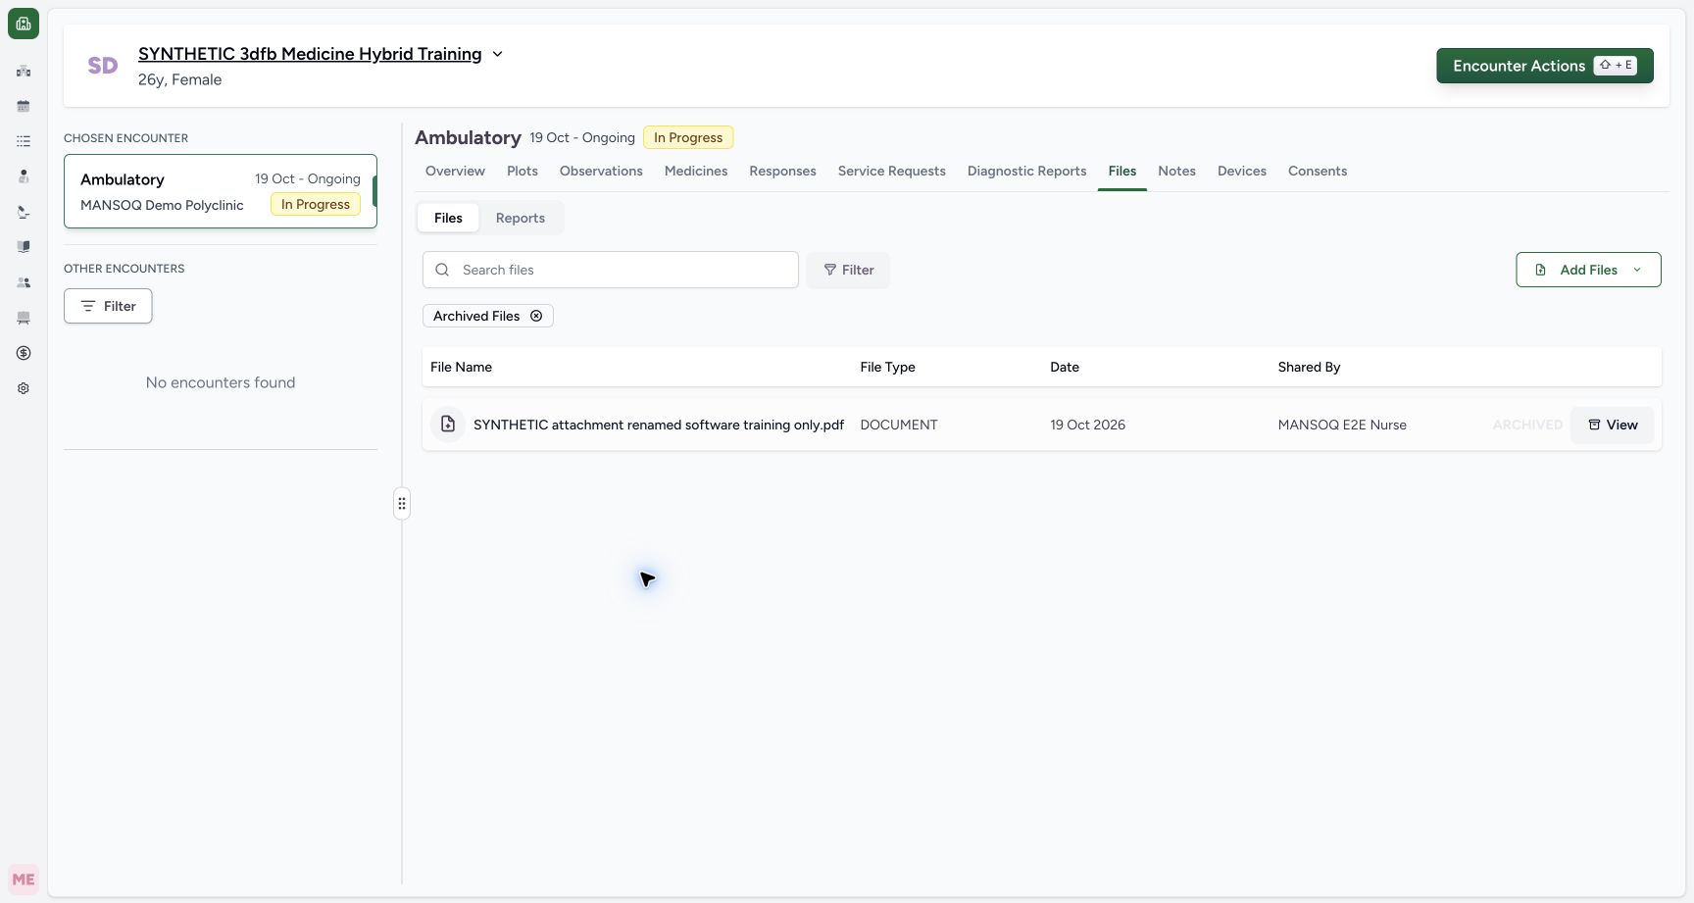This screenshot has height=903, width=1694.
Task: Remove the Archived Files filter chip
Action: pos(536,316)
